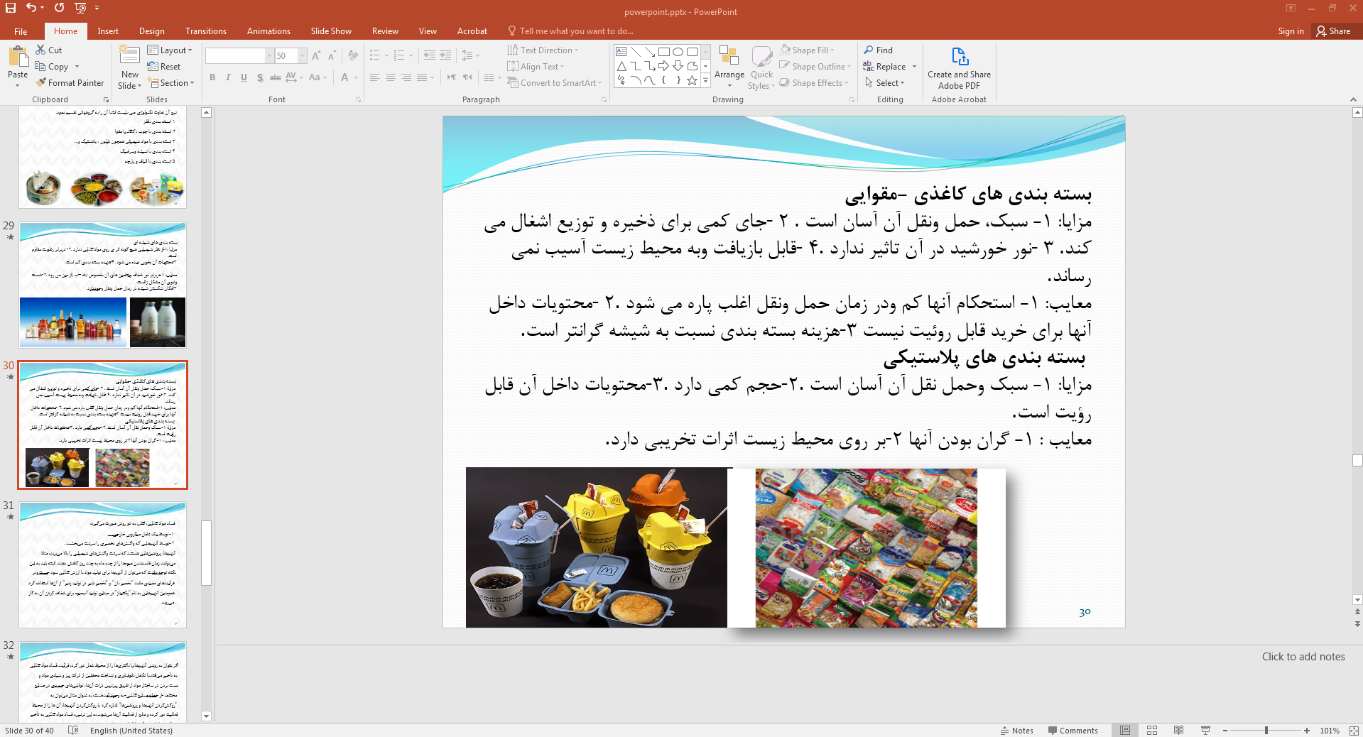Switch to Reading View icon
The width and height of the screenshot is (1363, 737).
coord(1178,731)
